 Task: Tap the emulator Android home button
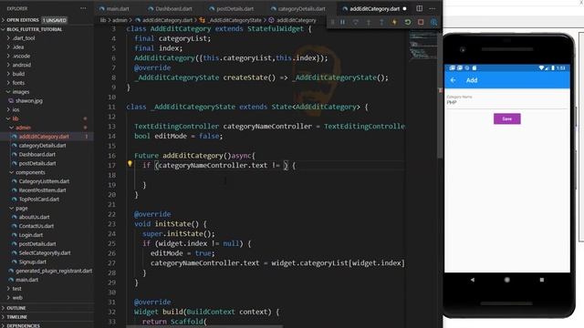507,280
